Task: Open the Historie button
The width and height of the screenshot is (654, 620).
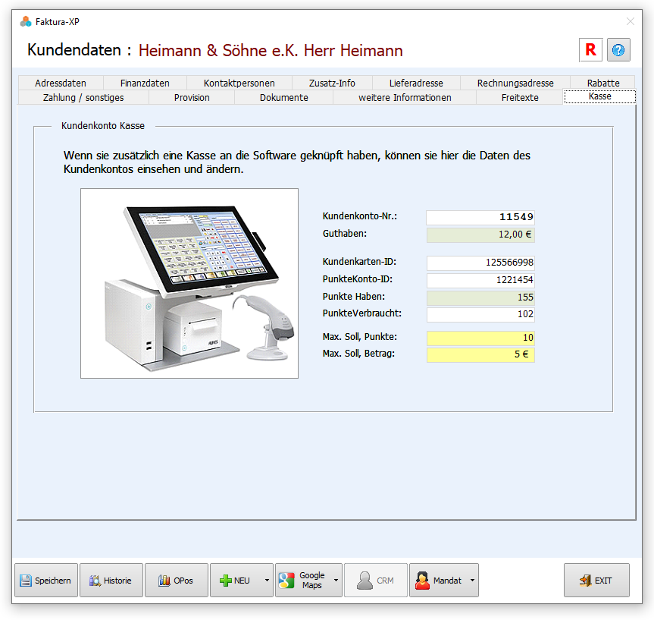Action: [x=111, y=580]
